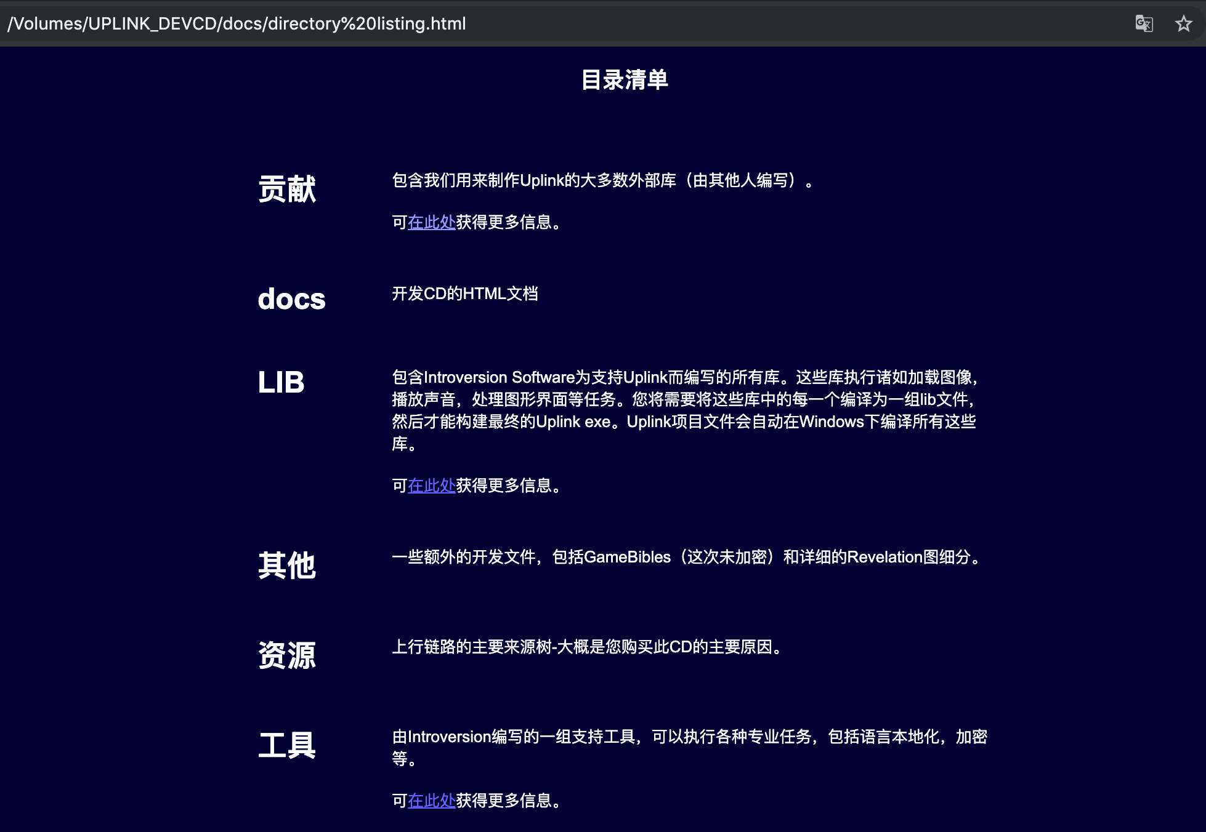Click the 其他 directory heading
Image resolution: width=1206 pixels, height=832 pixels.
click(x=286, y=565)
